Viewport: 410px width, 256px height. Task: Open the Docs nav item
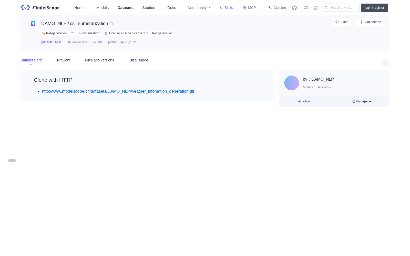click(x=172, y=8)
